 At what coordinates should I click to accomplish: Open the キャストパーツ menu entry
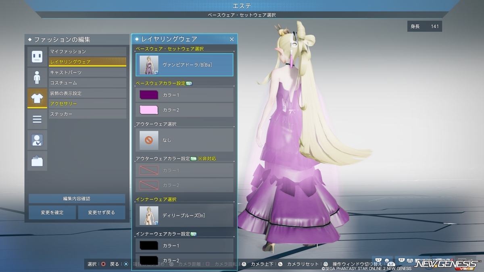pyautogui.click(x=88, y=73)
